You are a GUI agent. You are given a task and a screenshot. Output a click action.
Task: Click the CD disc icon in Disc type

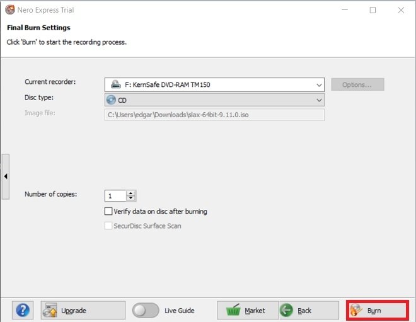pyautogui.click(x=111, y=100)
